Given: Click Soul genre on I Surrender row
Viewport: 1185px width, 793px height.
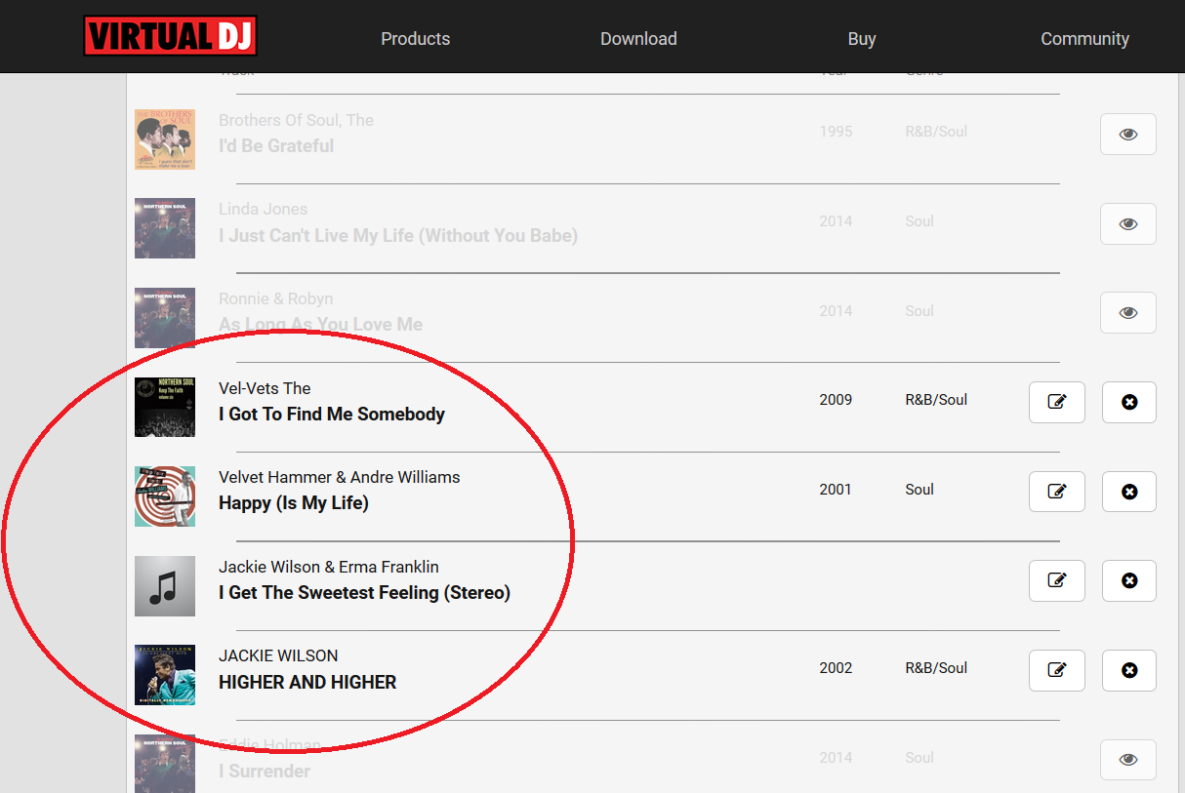Looking at the screenshot, I should point(919,758).
